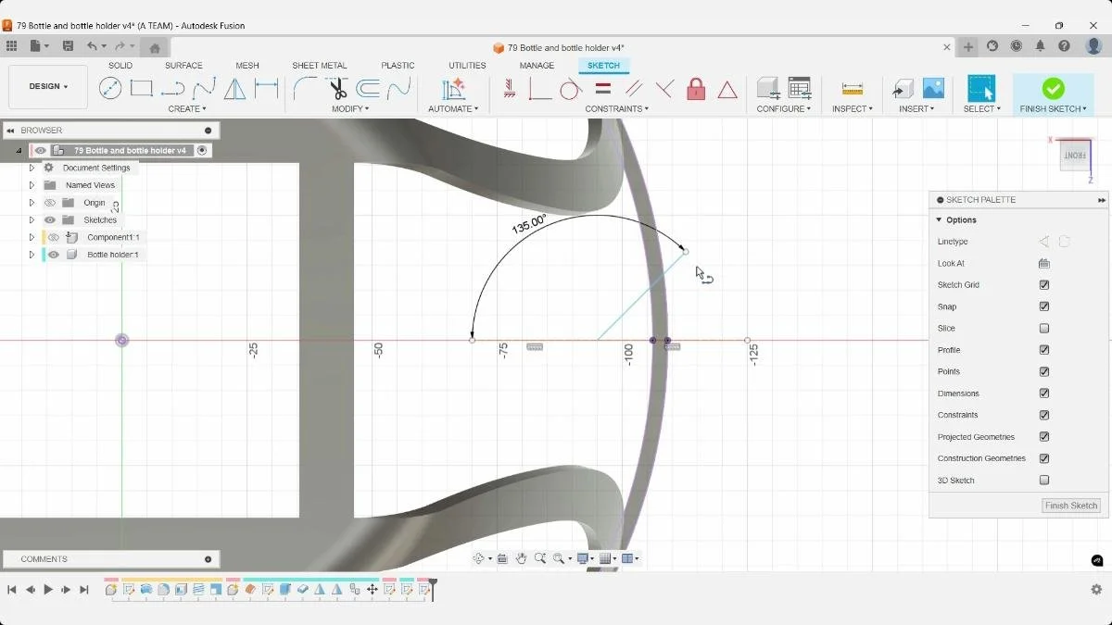Toggle visibility of Bottle holder:1
Screen dimensions: 1112x625
click(x=54, y=255)
